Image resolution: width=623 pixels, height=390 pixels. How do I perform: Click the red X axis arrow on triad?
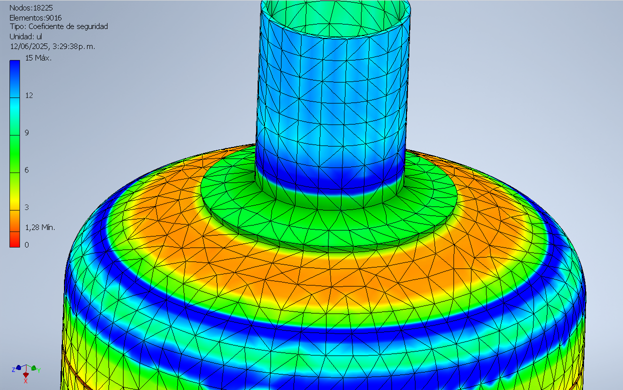25,375
